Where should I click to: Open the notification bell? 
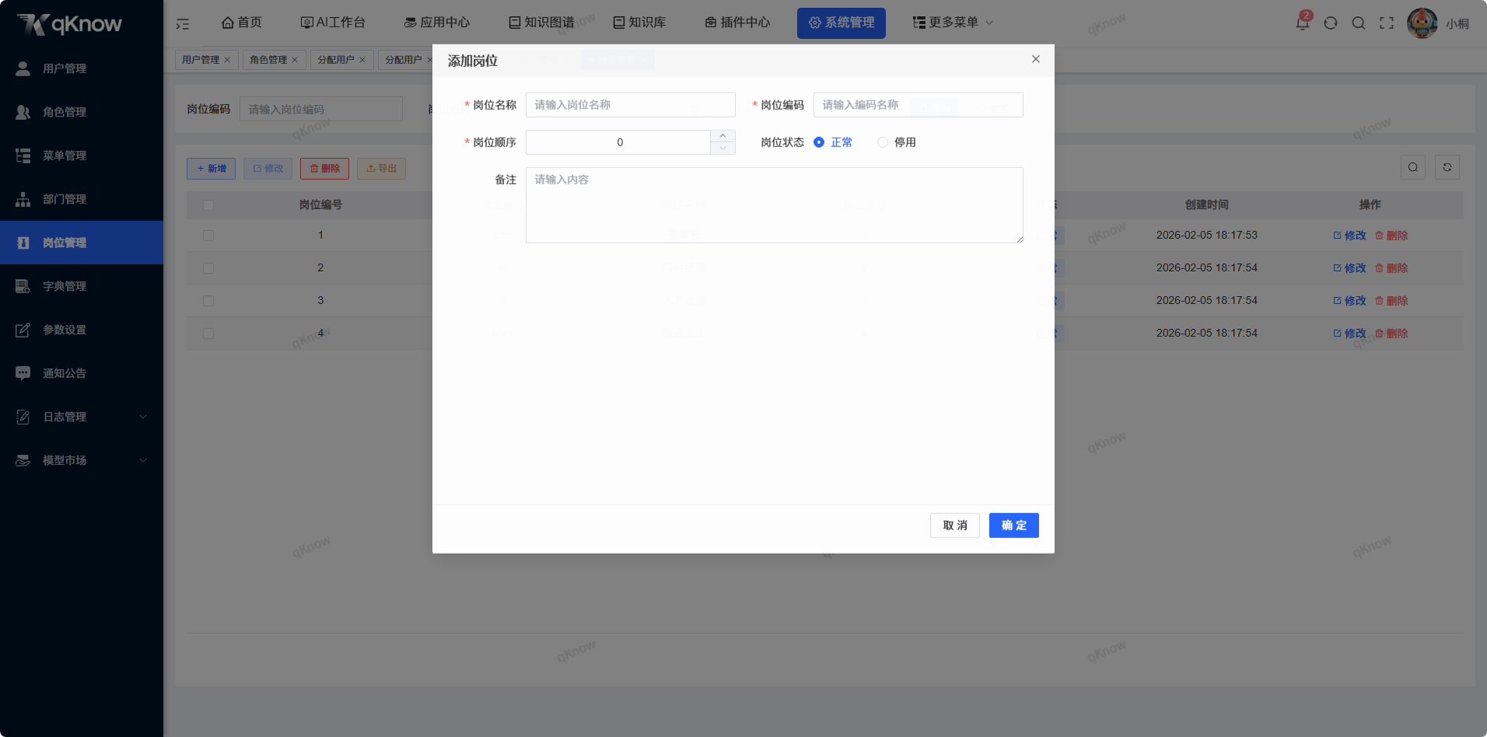[x=1303, y=23]
